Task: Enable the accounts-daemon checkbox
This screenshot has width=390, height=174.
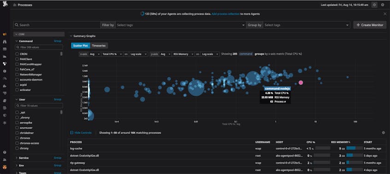Action: click(x=17, y=80)
